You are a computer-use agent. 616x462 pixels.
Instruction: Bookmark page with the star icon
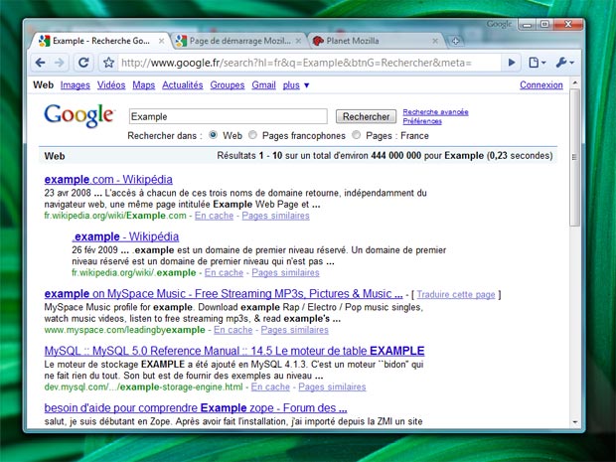click(x=109, y=63)
